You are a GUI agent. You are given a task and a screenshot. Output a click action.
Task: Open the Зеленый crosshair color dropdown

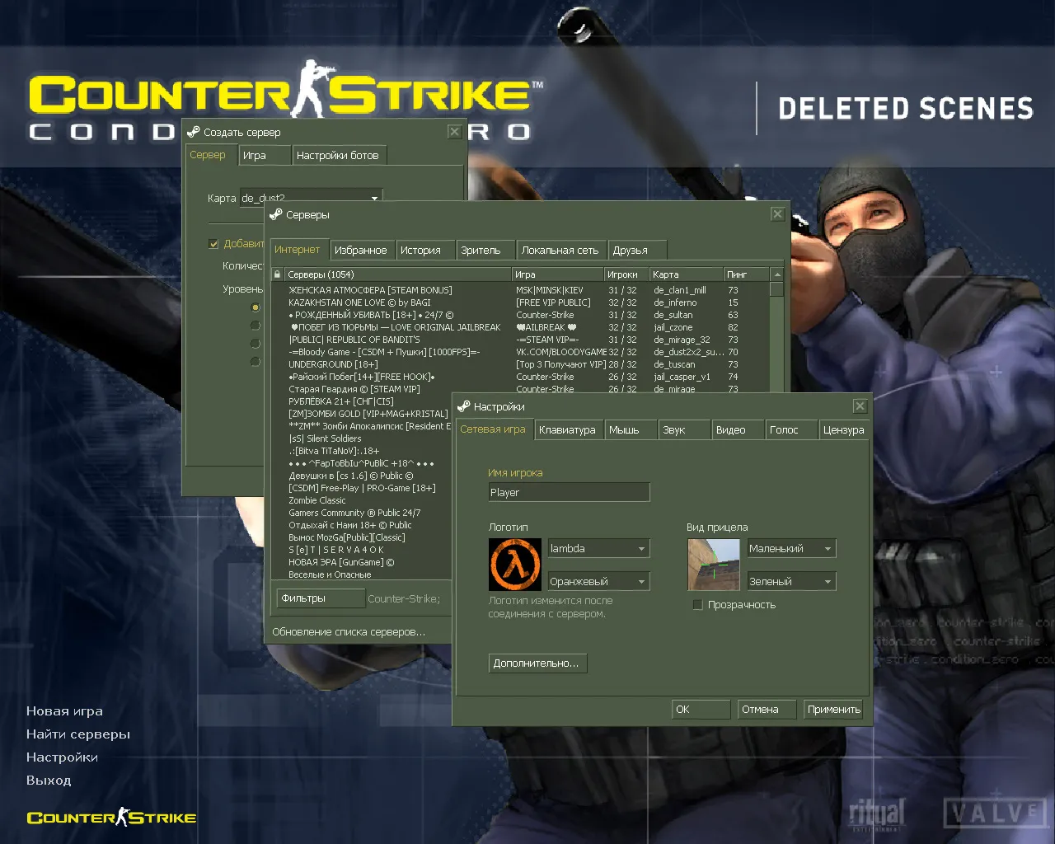(791, 582)
